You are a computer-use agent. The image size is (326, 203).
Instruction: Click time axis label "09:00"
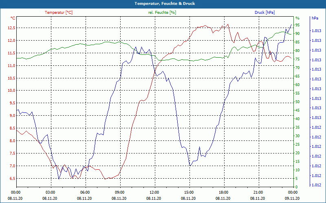coord(119,192)
